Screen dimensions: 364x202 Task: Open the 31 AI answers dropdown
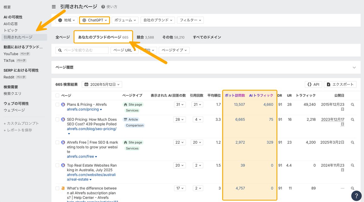[180, 105]
